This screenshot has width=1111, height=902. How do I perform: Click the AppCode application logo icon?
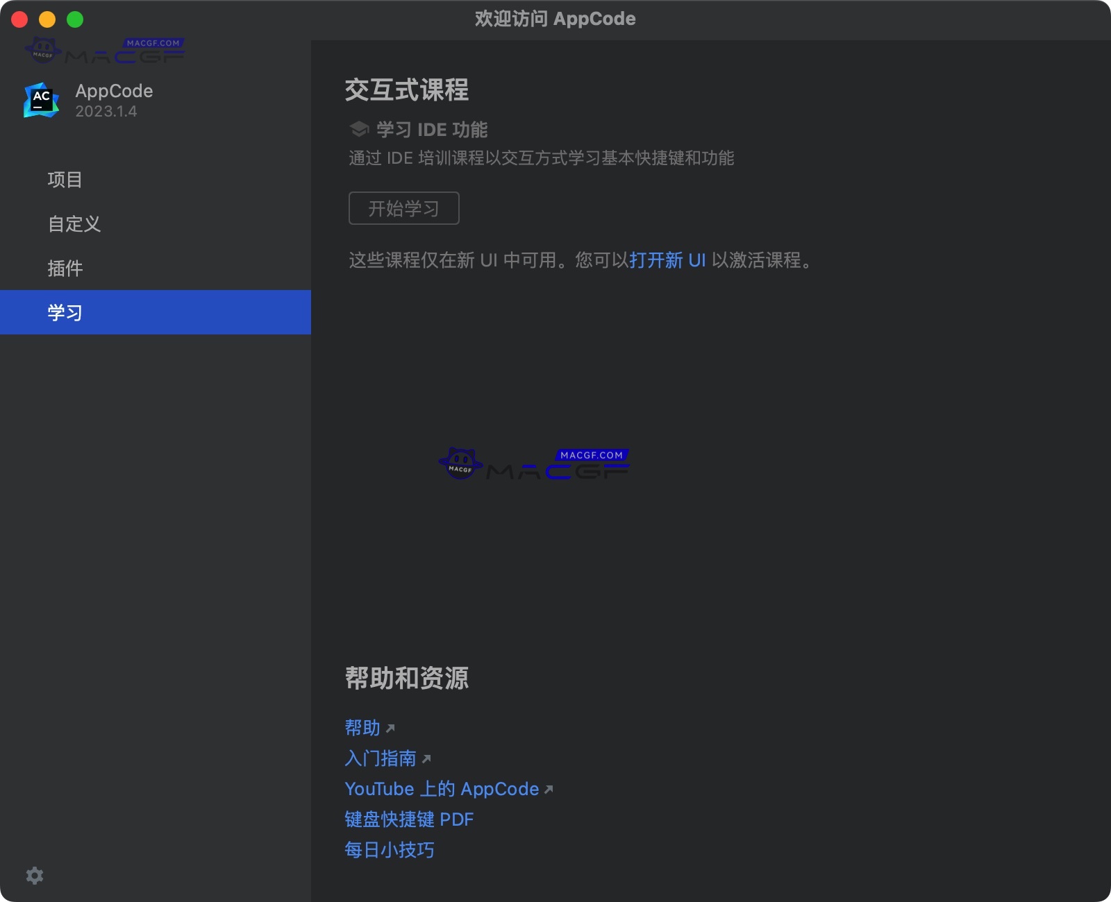(x=41, y=100)
